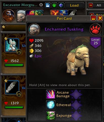The height and width of the screenshot is (122, 104).
Task: Click the fiery red enemy pet icon
Action: [55, 12]
